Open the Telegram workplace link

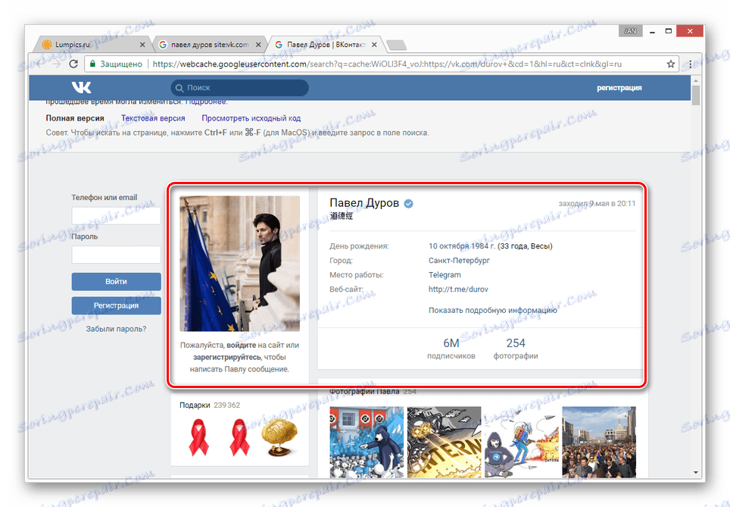pyautogui.click(x=445, y=275)
